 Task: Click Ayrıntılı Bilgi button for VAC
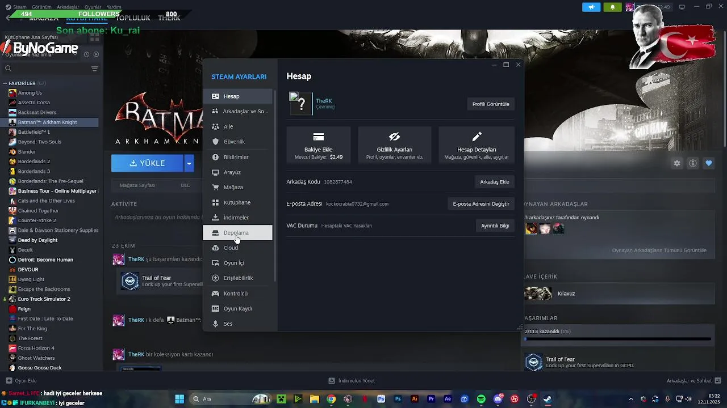(495, 226)
